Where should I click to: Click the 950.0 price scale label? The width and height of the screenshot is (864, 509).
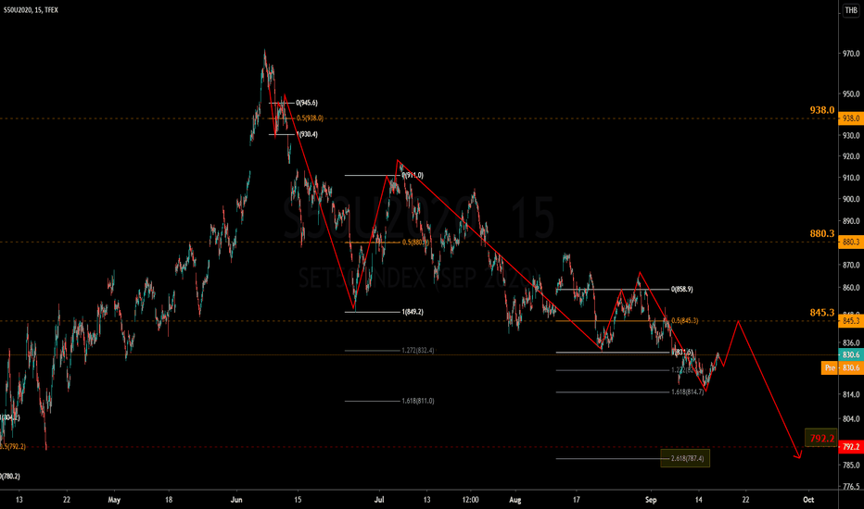pyautogui.click(x=851, y=94)
